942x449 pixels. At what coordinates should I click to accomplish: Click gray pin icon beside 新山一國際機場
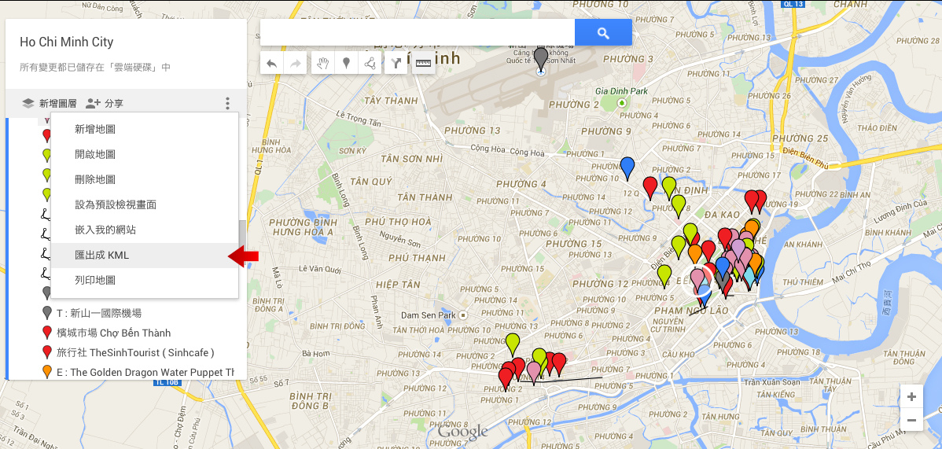point(47,313)
